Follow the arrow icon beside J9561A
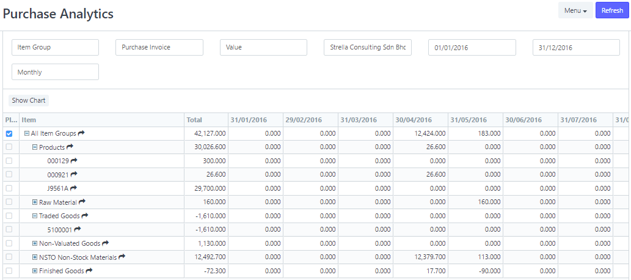Image resolution: width=631 pixels, height=280 pixels. coord(73,188)
